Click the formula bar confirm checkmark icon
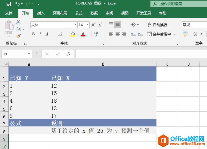Screen dimensions: 207x149 [58, 54]
